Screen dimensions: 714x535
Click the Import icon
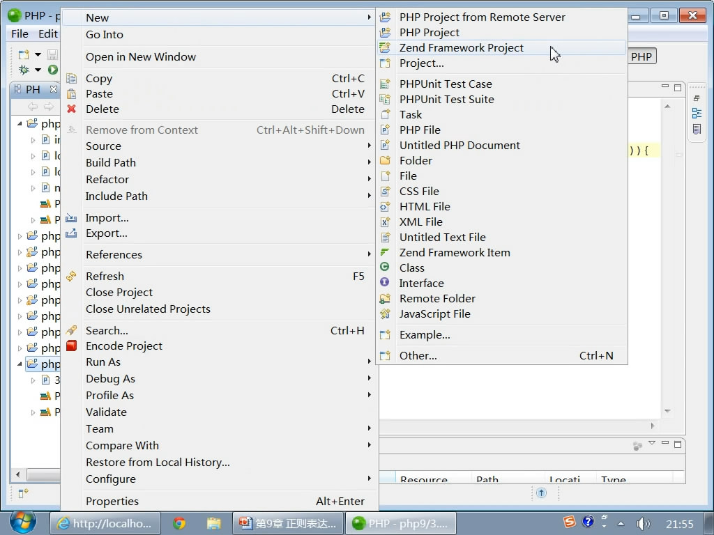[71, 218]
